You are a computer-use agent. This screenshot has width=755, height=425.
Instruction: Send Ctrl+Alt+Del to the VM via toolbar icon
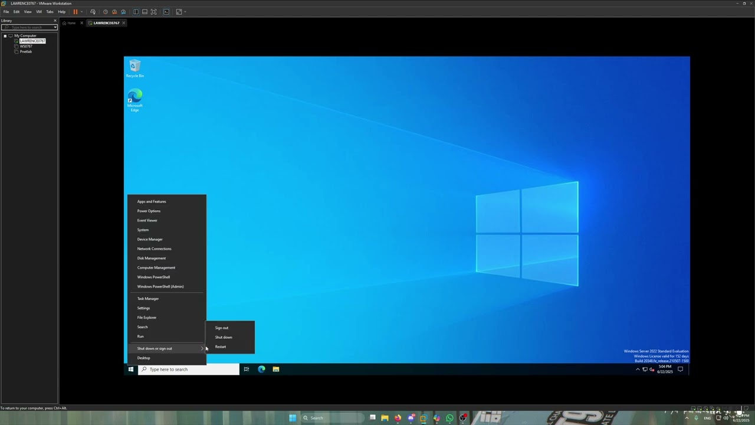click(93, 12)
